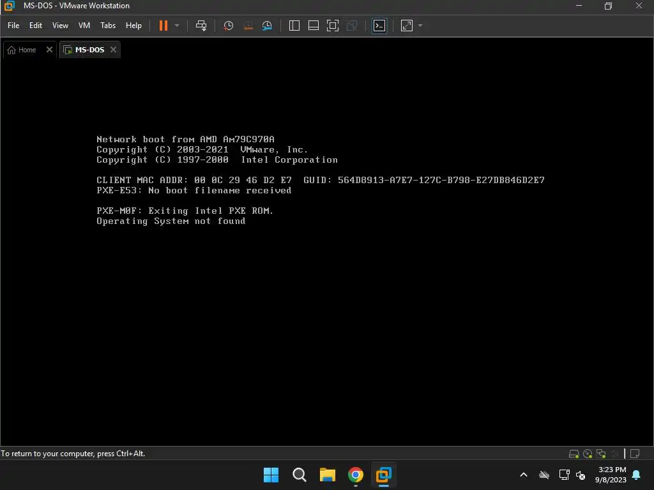Screen dimensions: 654x490
Task: Toggle the library sidebar view
Action: coord(294,26)
